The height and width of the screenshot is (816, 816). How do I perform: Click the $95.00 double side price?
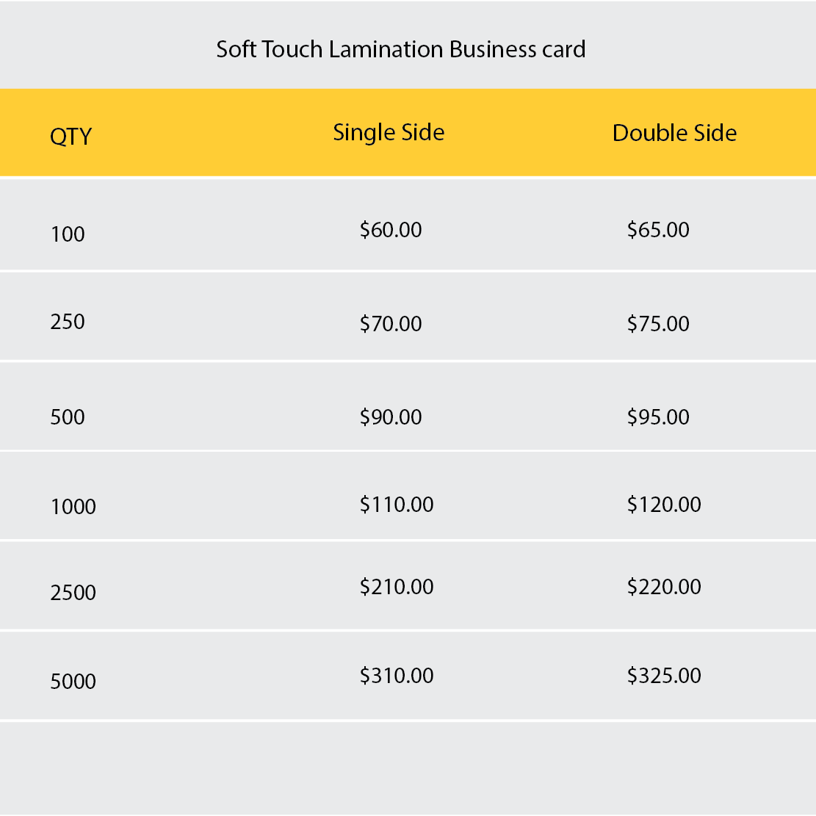(658, 417)
